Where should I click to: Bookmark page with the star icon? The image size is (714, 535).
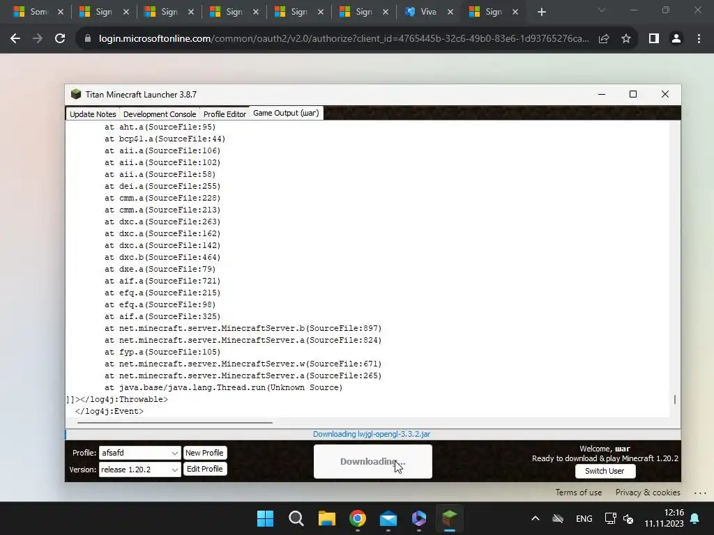[626, 39]
